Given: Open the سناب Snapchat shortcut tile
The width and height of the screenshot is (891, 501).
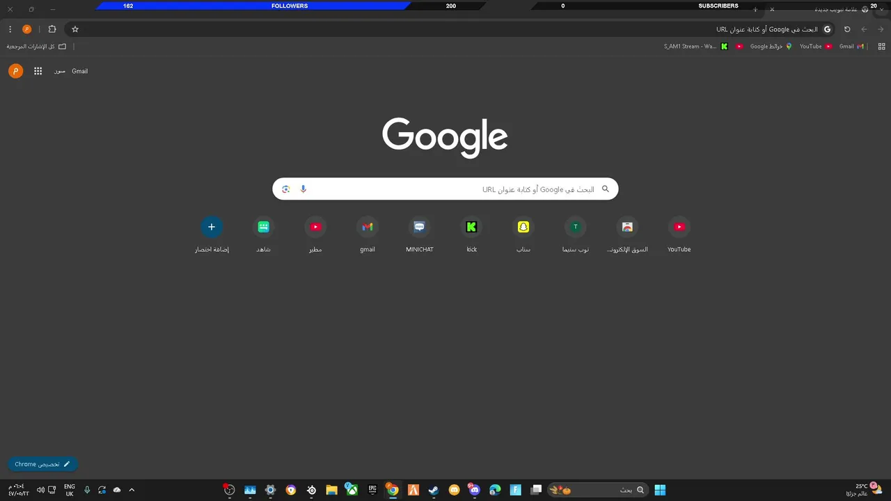Looking at the screenshot, I should pos(523,234).
